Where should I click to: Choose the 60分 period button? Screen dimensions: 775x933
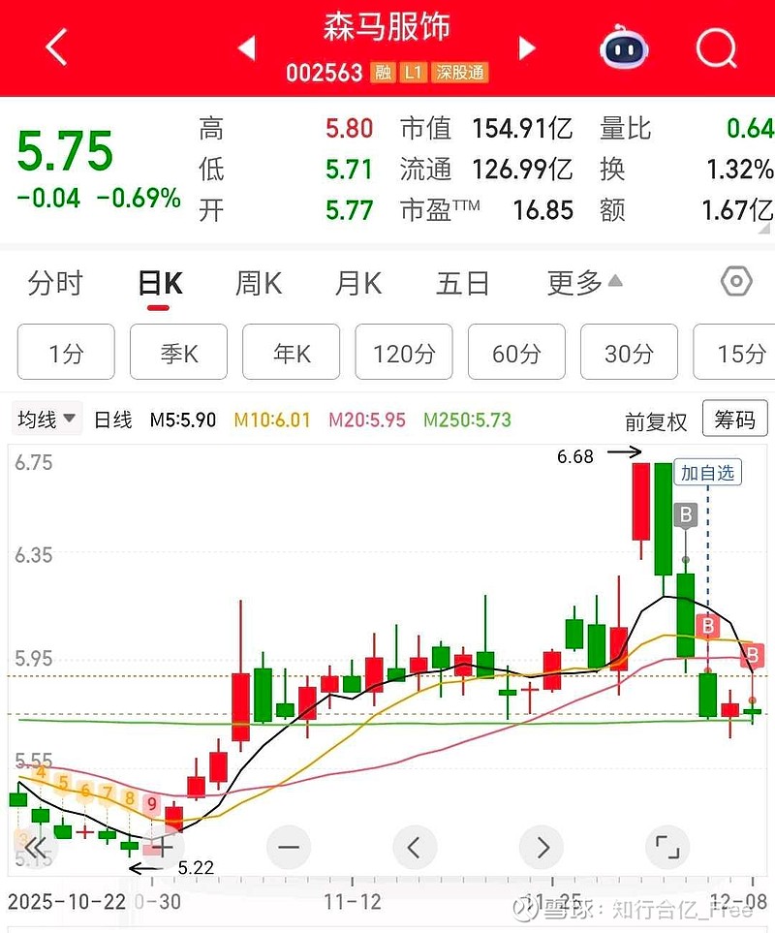click(x=516, y=353)
